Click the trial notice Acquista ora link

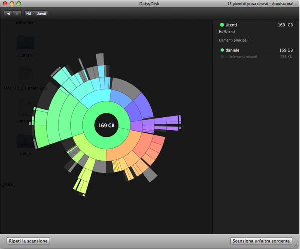click(x=282, y=4)
